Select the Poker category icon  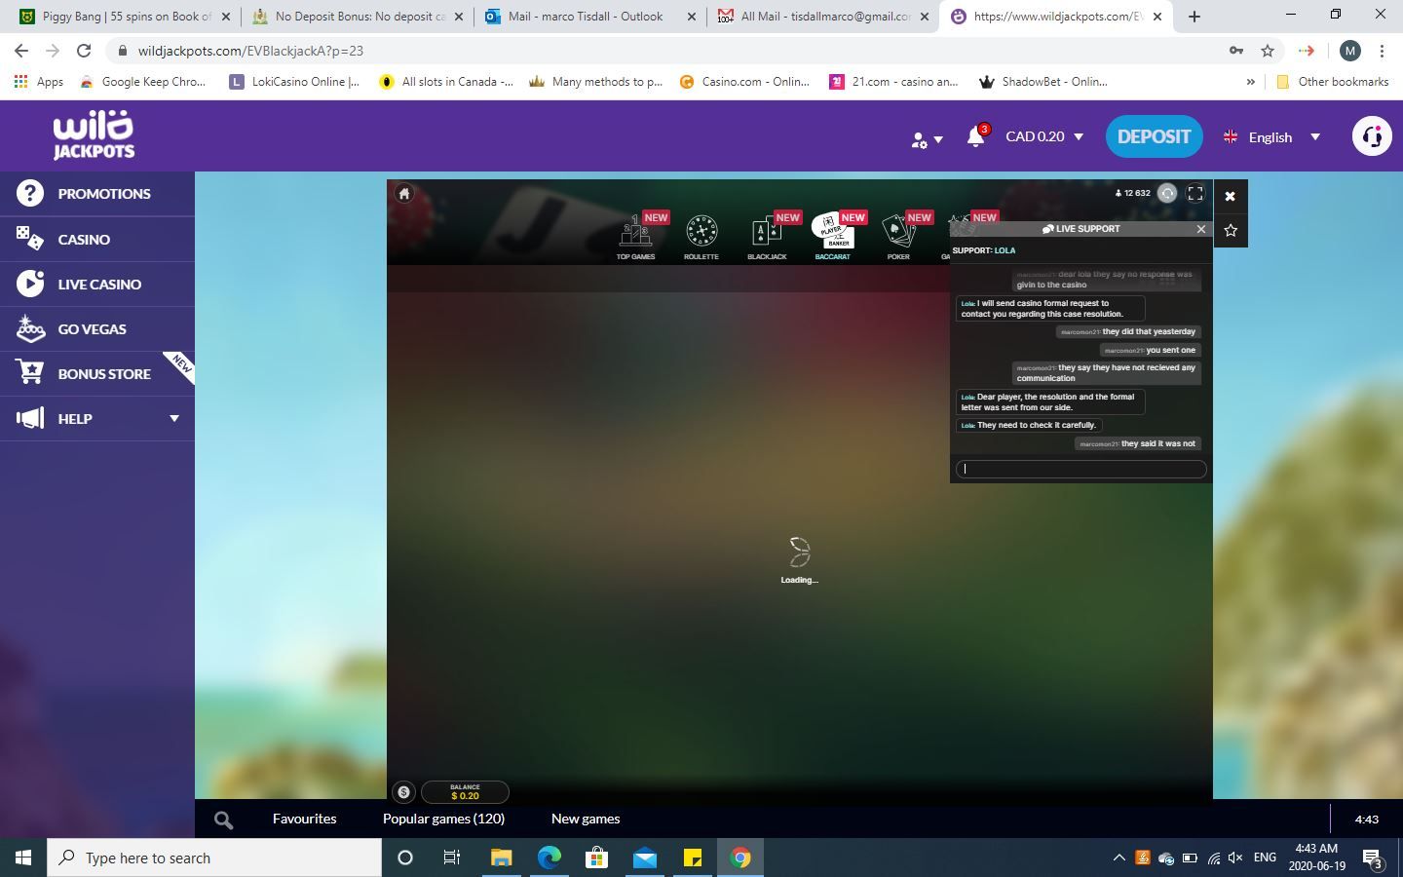tap(898, 237)
